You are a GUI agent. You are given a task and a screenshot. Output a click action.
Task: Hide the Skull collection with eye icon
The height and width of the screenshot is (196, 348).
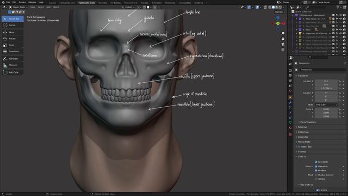[340, 30]
